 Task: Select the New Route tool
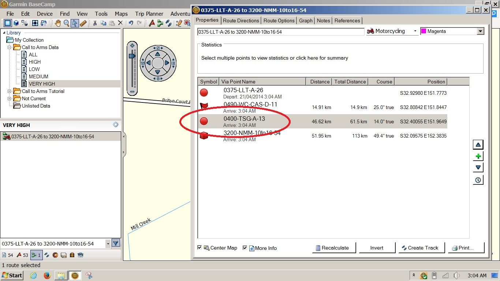point(160,23)
